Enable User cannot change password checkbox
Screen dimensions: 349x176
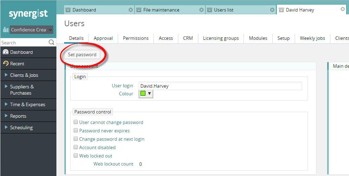point(76,122)
